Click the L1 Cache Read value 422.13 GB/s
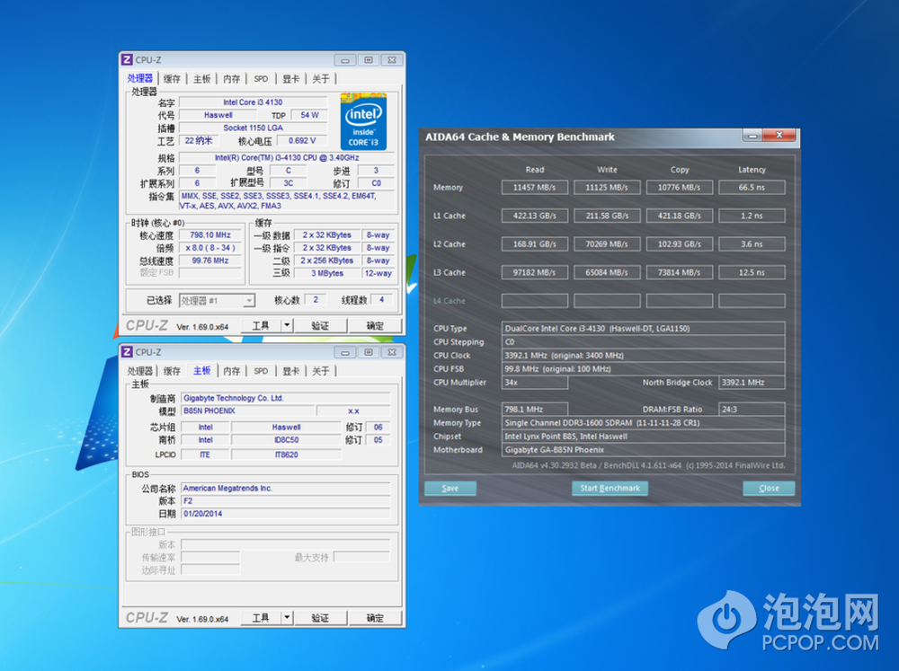This screenshot has height=671, width=899. [534, 216]
